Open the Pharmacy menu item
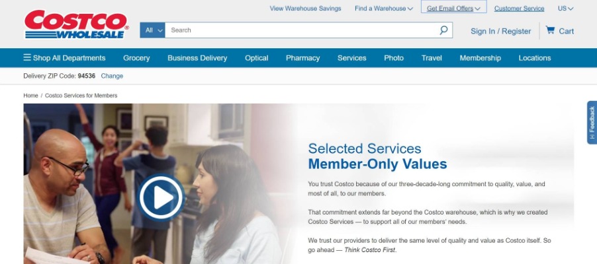Screen dimensions: 597x264 (302, 57)
